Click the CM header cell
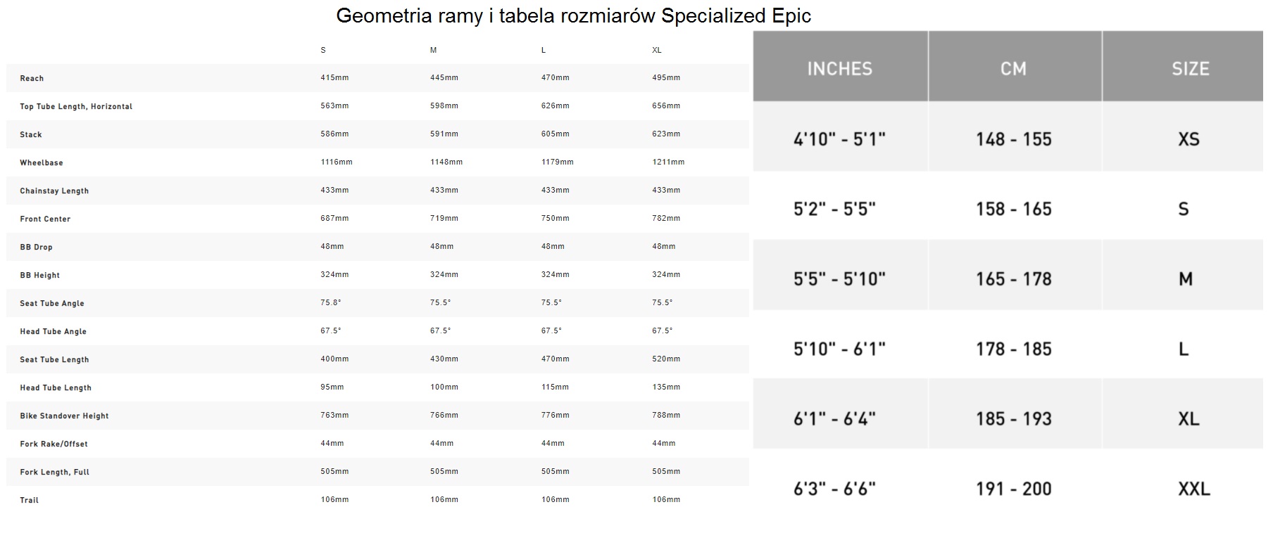Screen dimensions: 1273x533 point(1015,66)
